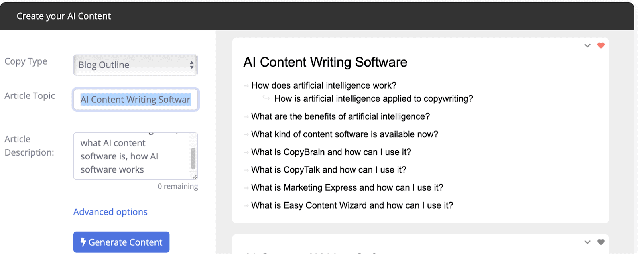Click the description box scrollbar thumb
This screenshot has width=638, height=254.
[x=193, y=158]
